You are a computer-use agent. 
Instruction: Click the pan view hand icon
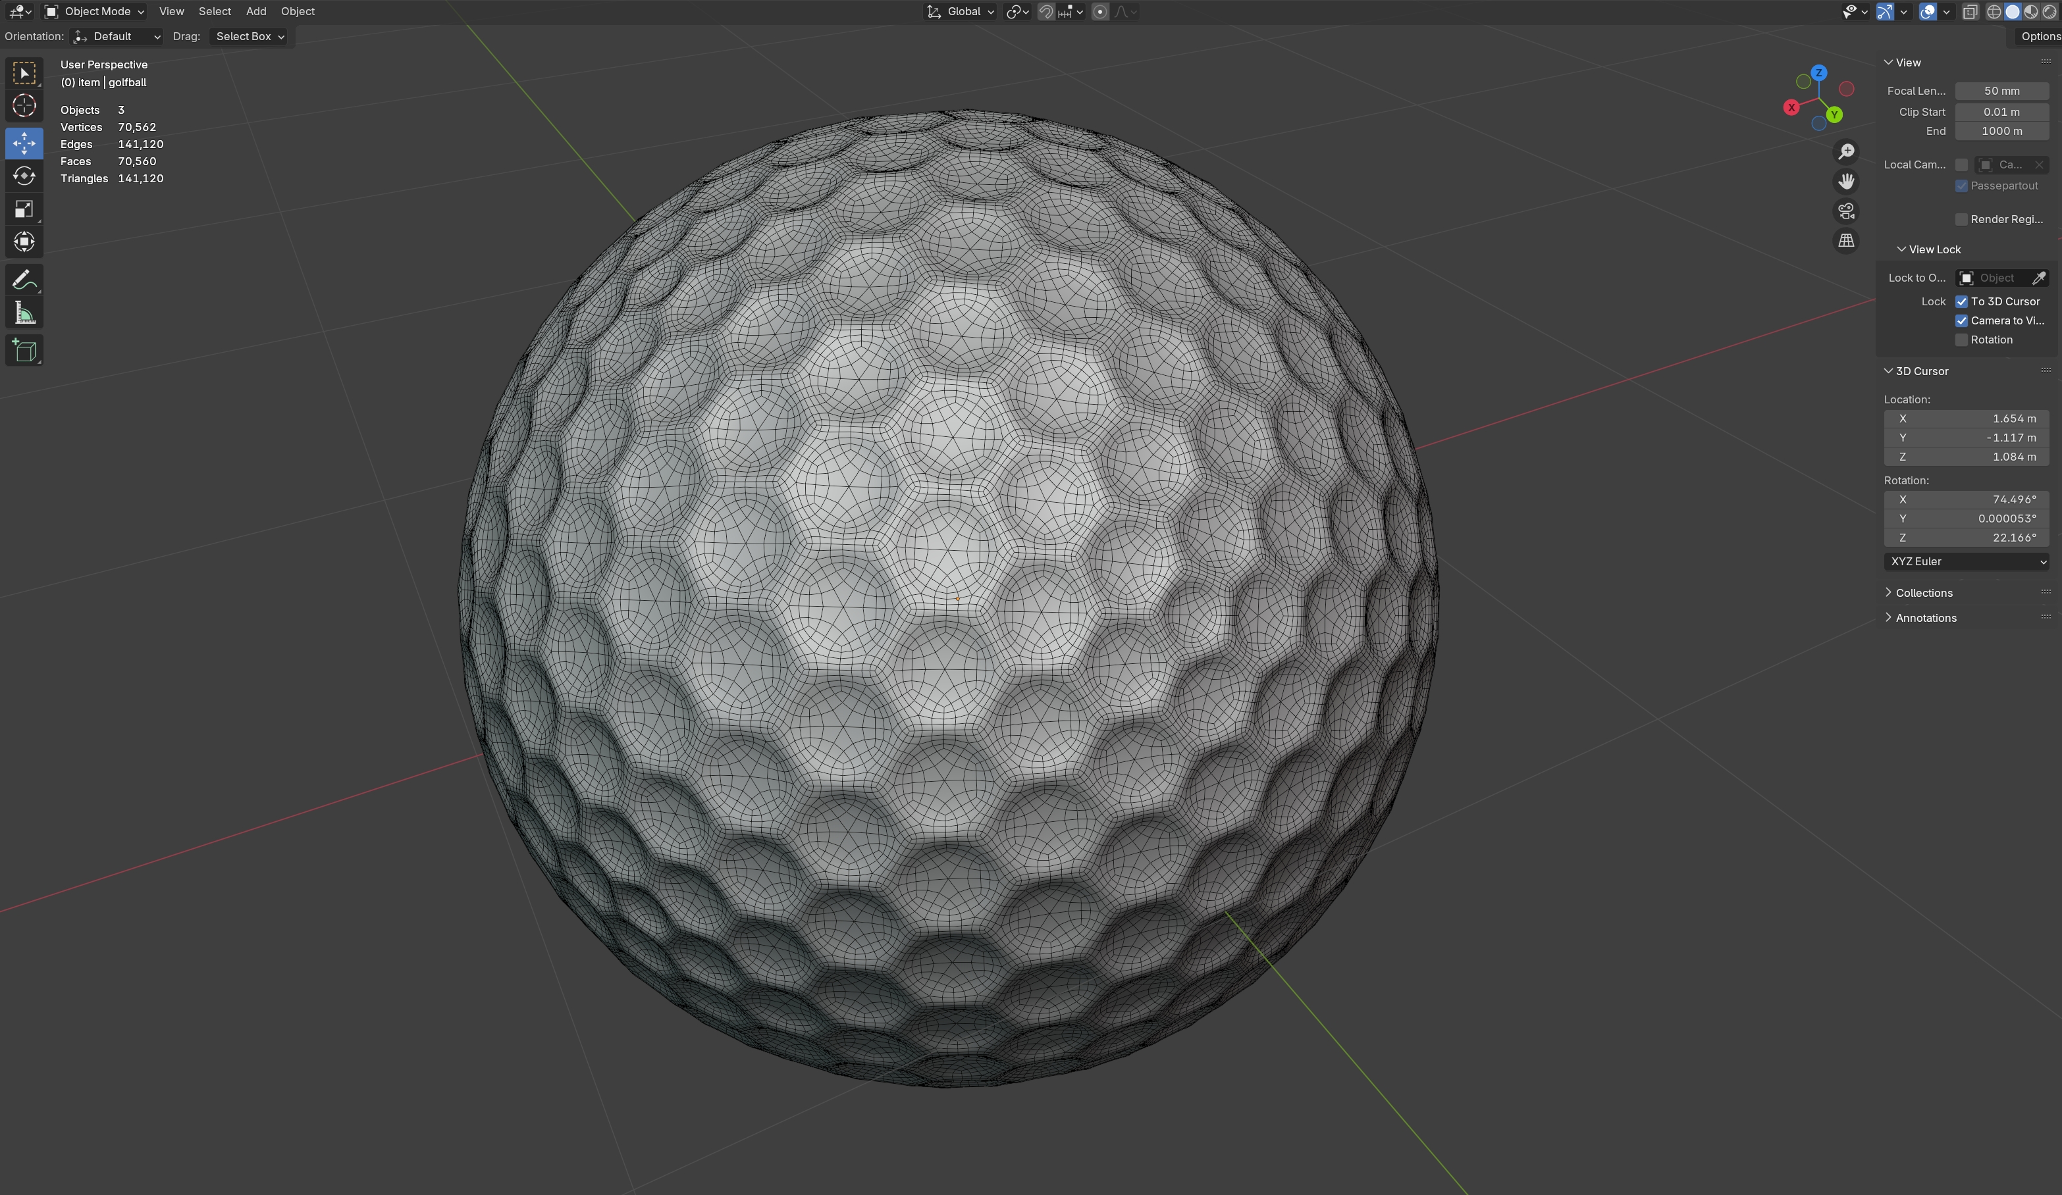(1846, 182)
